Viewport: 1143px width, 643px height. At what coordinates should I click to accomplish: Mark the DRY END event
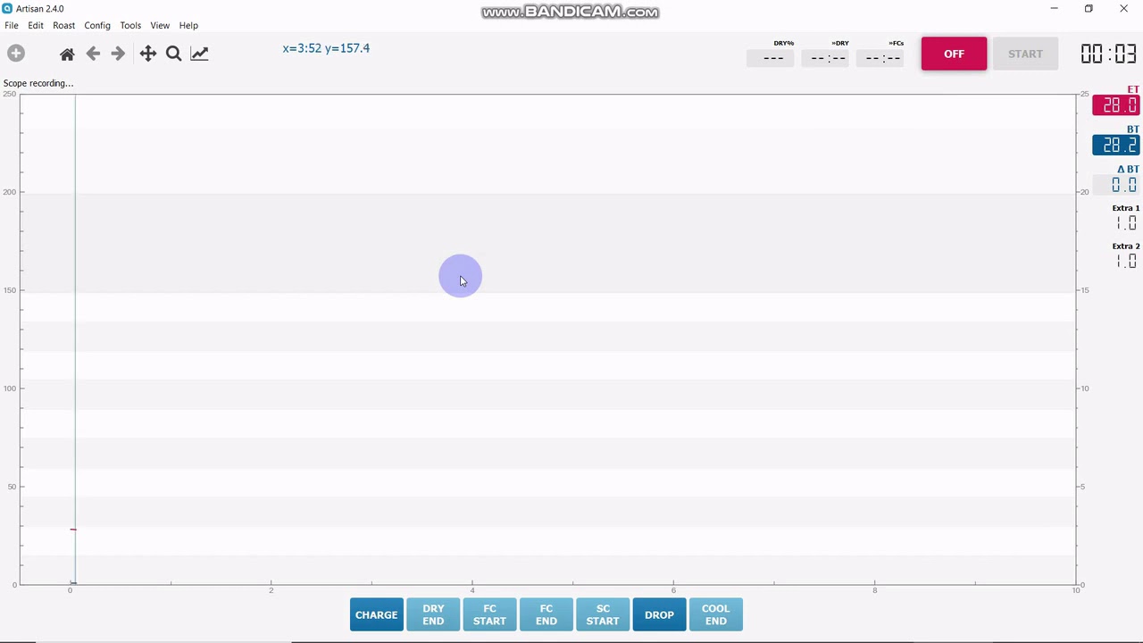pos(433,614)
